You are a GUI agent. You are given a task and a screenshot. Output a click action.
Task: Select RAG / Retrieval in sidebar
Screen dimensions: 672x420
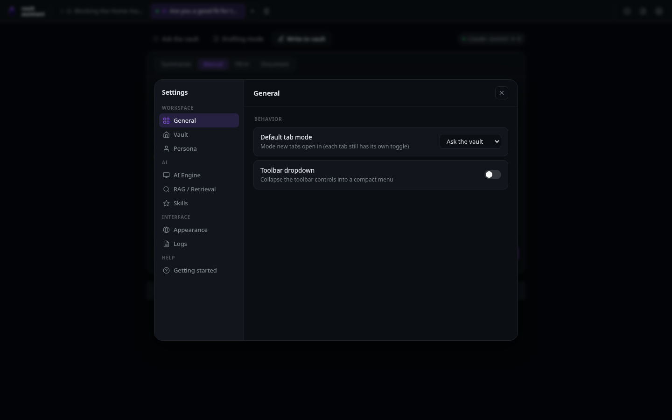coord(199,189)
